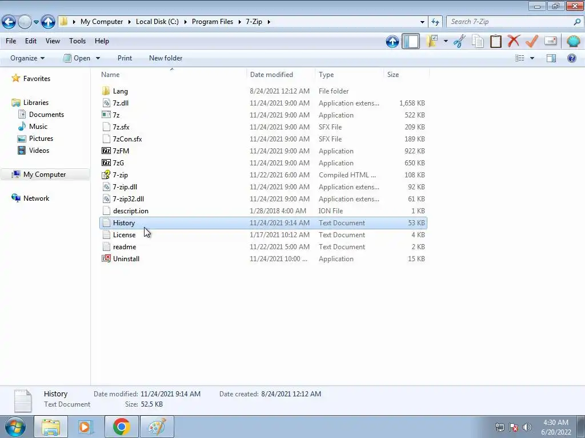Change view with the view icon

click(519, 58)
